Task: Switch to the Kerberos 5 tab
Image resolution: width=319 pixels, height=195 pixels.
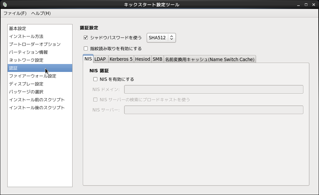Action: tap(121, 59)
